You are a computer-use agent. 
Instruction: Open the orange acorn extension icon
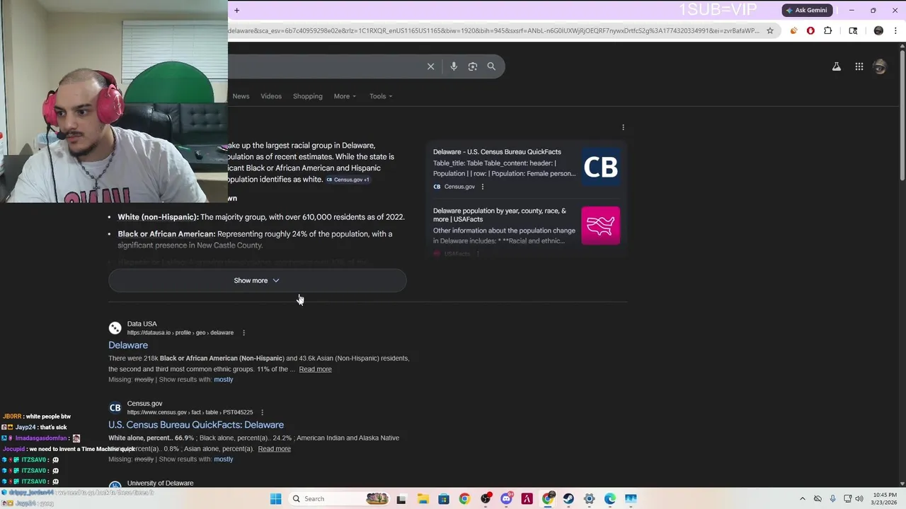pyautogui.click(x=793, y=30)
